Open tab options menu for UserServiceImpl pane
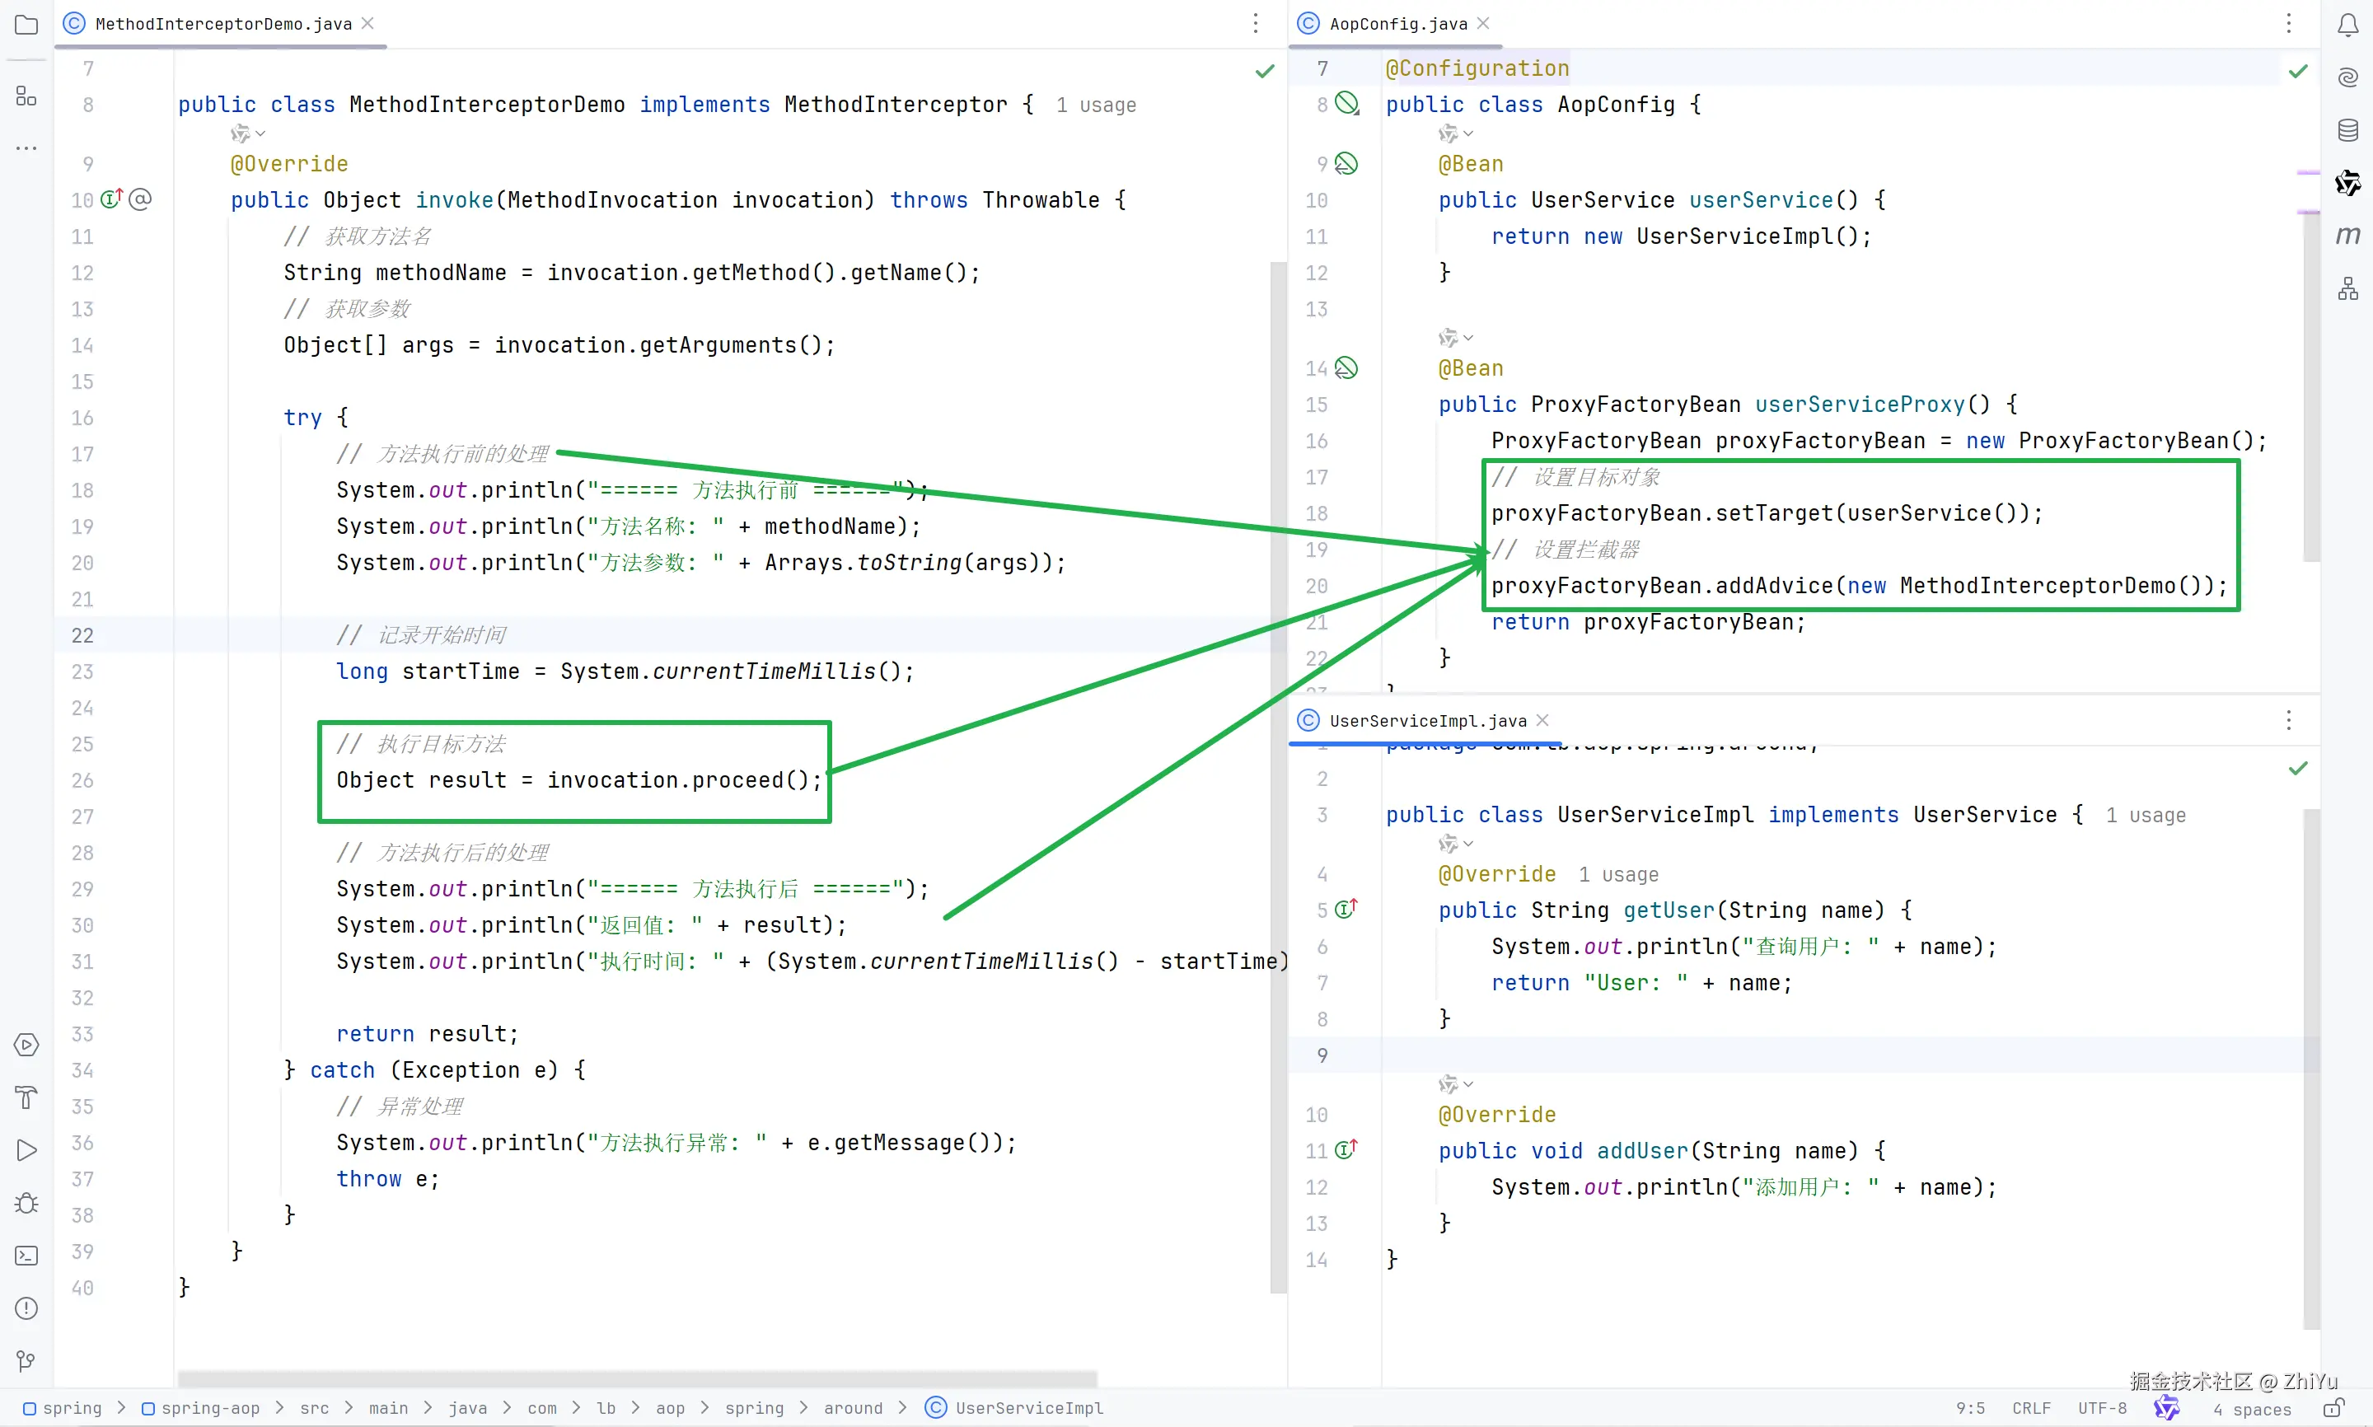Viewport: 2373px width, 1427px height. [x=2288, y=720]
